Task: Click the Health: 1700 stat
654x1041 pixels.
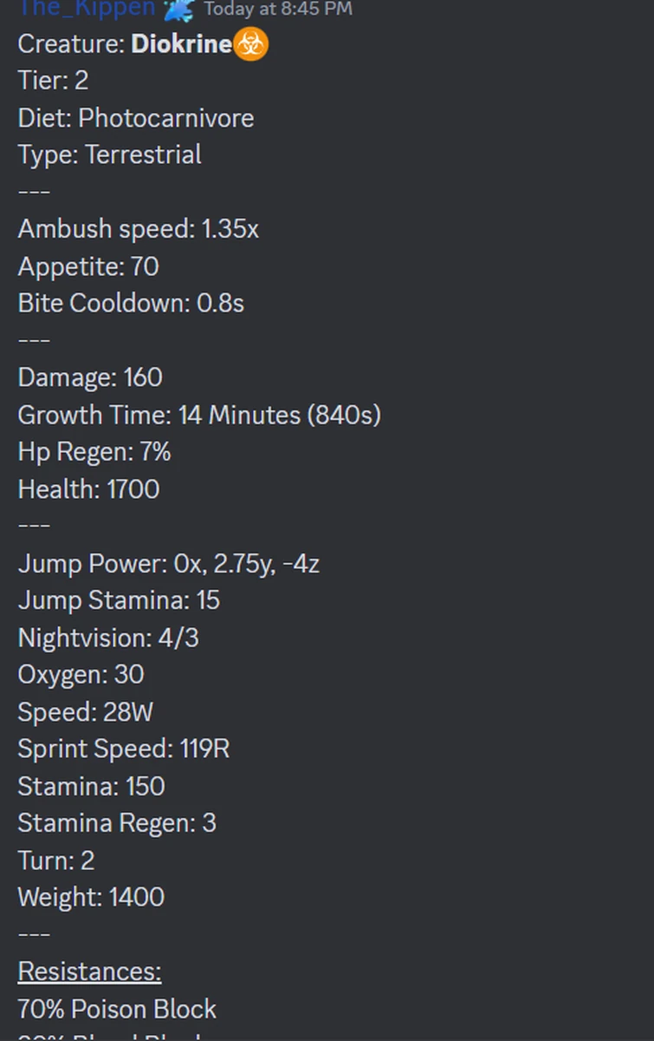Action: (88, 489)
